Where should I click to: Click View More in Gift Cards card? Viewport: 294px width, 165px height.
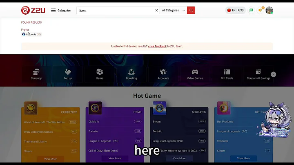tap(243, 158)
